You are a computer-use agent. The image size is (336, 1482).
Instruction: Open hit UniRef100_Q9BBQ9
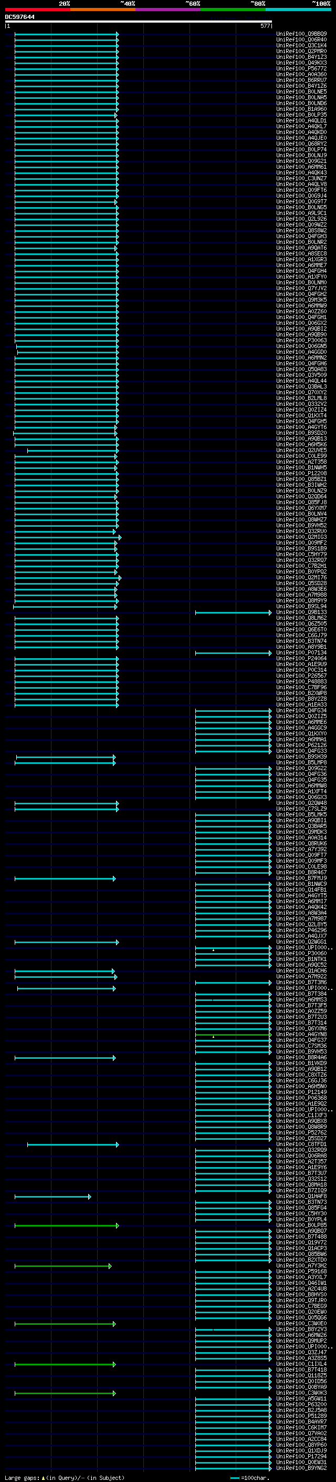[301, 34]
